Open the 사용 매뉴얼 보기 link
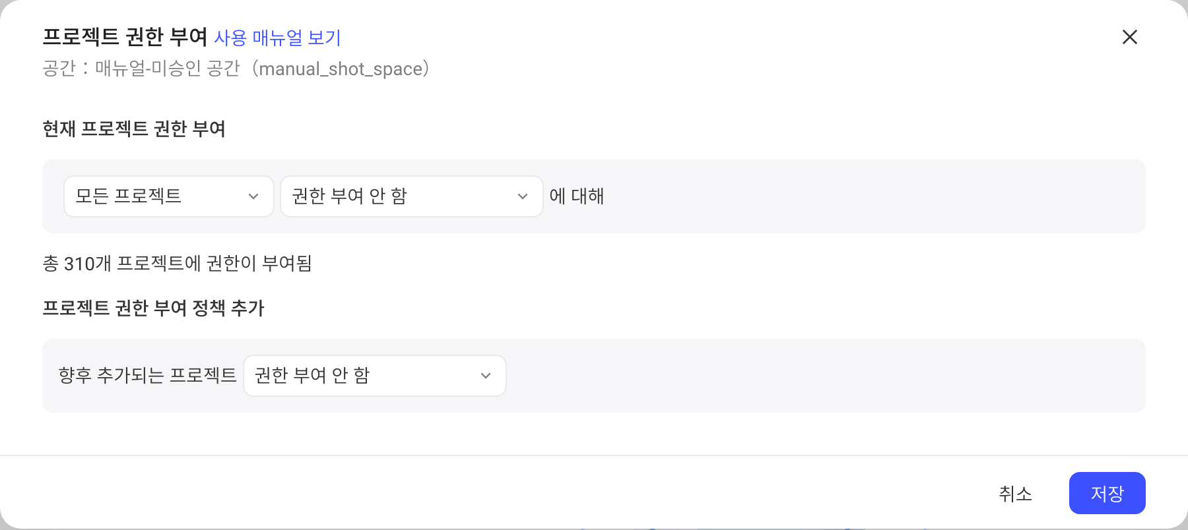Viewport: 1188px width, 530px height. tap(277, 38)
